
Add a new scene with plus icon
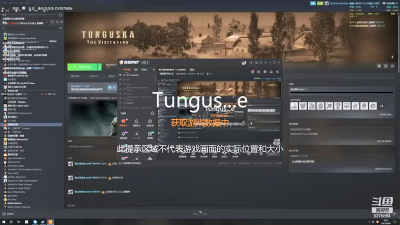tap(153, 69)
